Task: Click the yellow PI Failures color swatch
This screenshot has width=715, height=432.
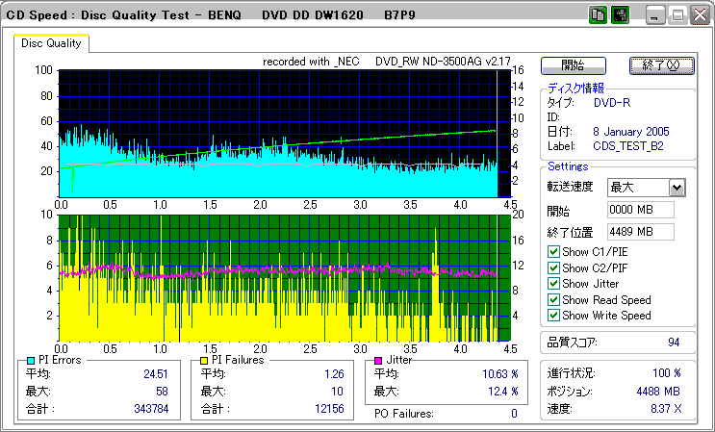Action: click(204, 360)
